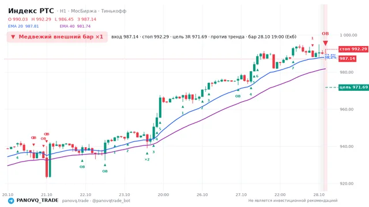The width and height of the screenshot is (369, 207).
Task: Click the Telegram logo icon beside PANOVQ_TRADE
Action: 11,201
